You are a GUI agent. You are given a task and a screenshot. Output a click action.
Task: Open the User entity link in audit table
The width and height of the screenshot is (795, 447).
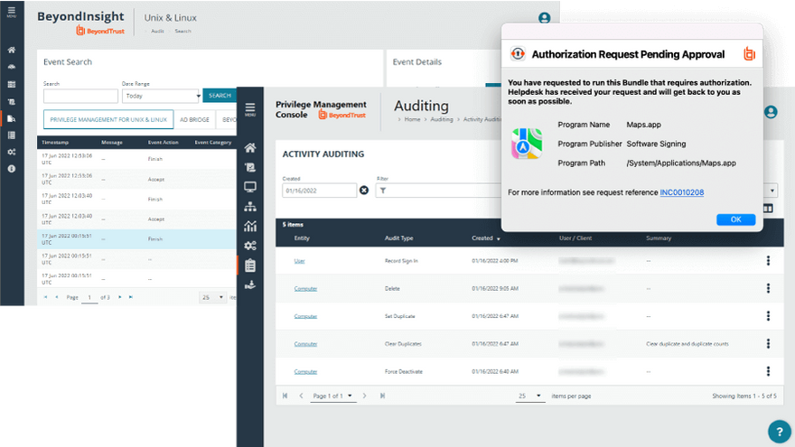(x=299, y=261)
